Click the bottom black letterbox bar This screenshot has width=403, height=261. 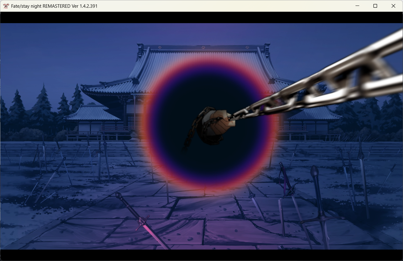tap(201, 255)
